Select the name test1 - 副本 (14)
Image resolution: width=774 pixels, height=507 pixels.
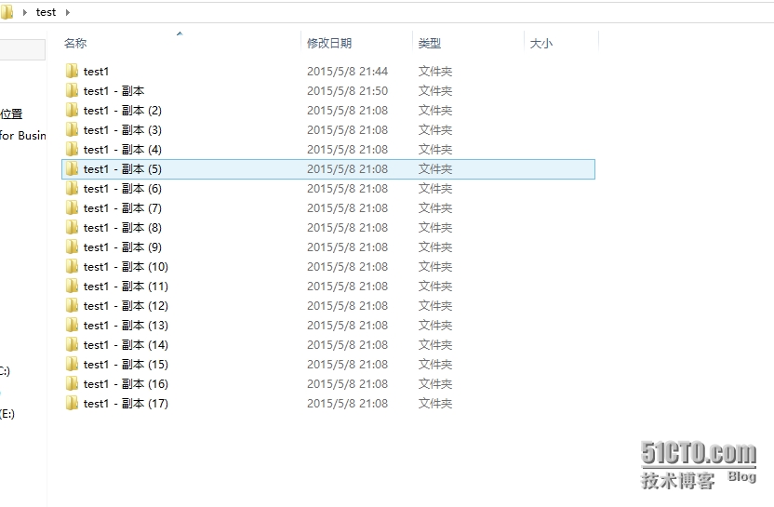click(126, 345)
